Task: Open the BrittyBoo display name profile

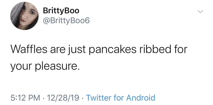Action: (x=61, y=11)
